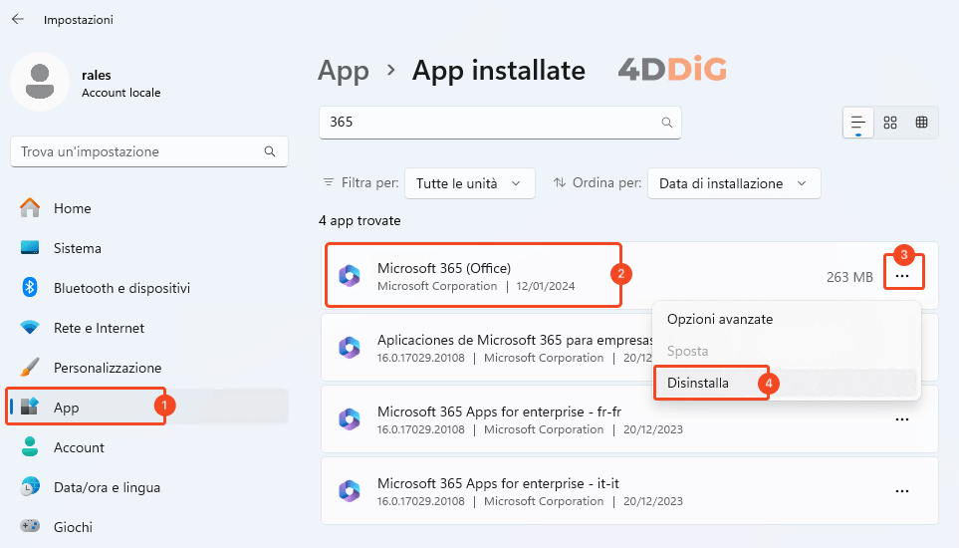Click the Trova un'impostazione search field

tap(149, 151)
